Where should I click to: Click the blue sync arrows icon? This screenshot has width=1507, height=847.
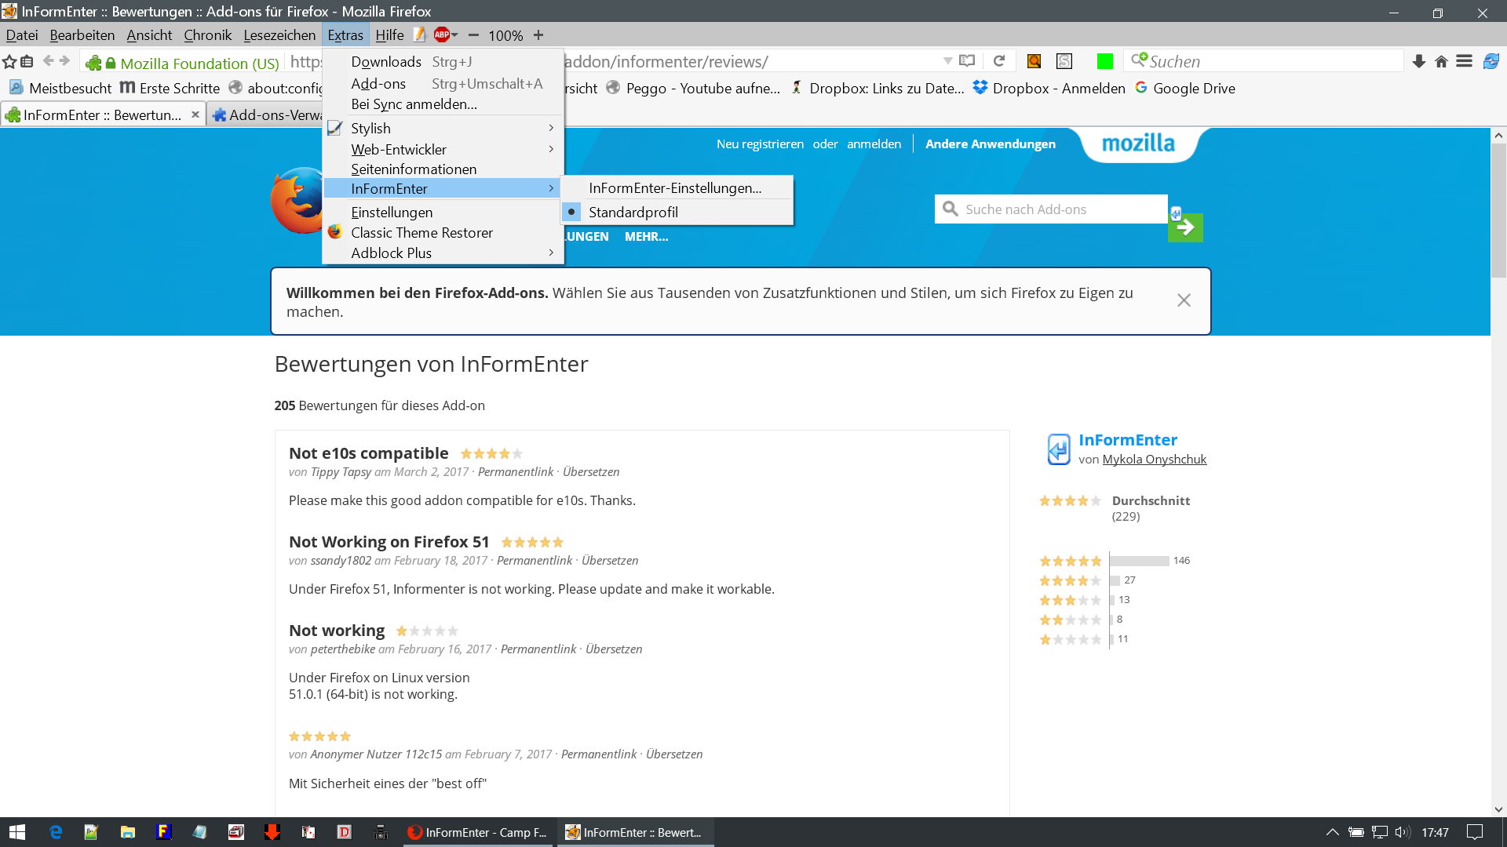click(1491, 61)
